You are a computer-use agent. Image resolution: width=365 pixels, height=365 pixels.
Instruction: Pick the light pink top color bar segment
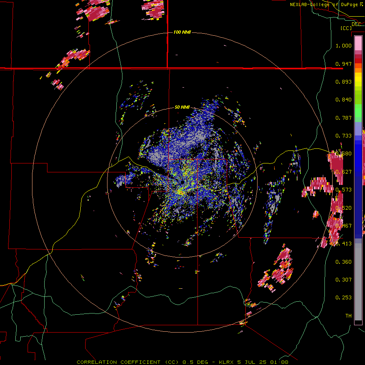click(x=358, y=43)
